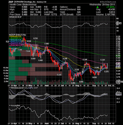Image resolution: width=123 pixels, height=125 pixels.
Task: Click the 7.990 price annotation
Action: click(47, 43)
